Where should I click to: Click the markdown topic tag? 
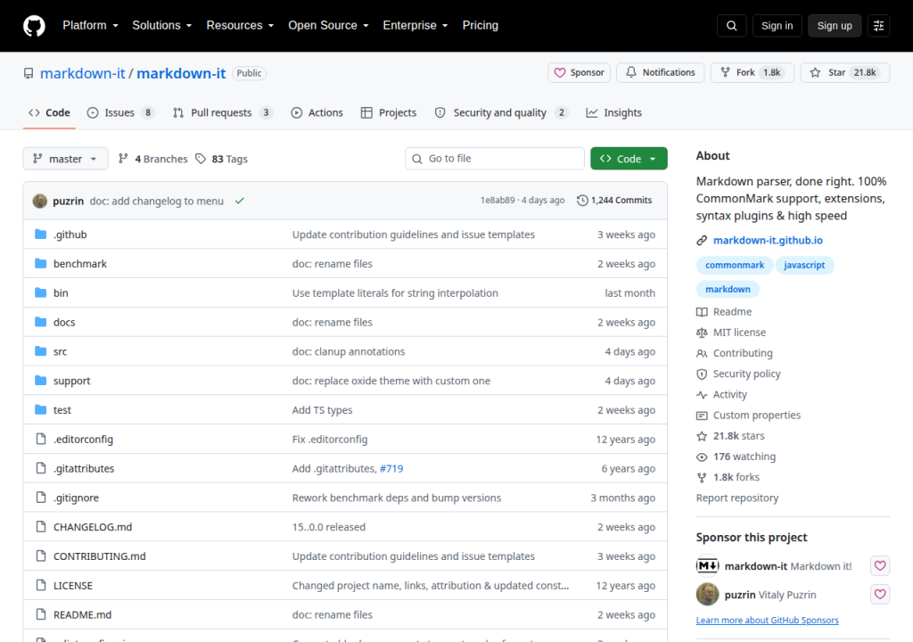pos(728,289)
